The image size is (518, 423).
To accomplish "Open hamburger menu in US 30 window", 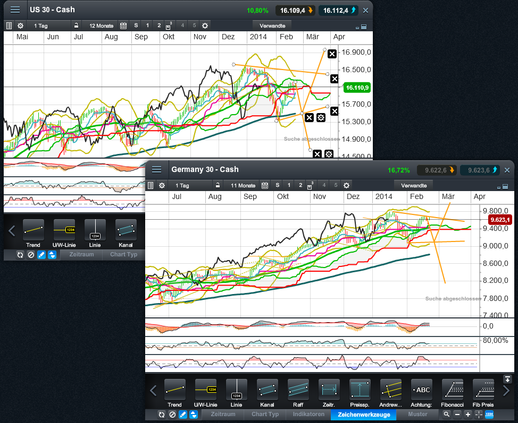I will (15, 10).
